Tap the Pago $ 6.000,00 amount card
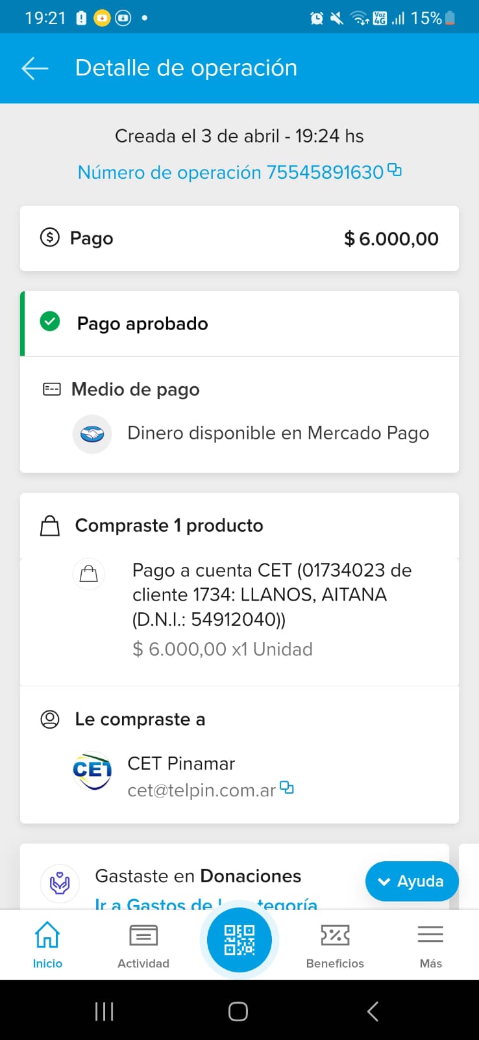479x1040 pixels. [239, 239]
